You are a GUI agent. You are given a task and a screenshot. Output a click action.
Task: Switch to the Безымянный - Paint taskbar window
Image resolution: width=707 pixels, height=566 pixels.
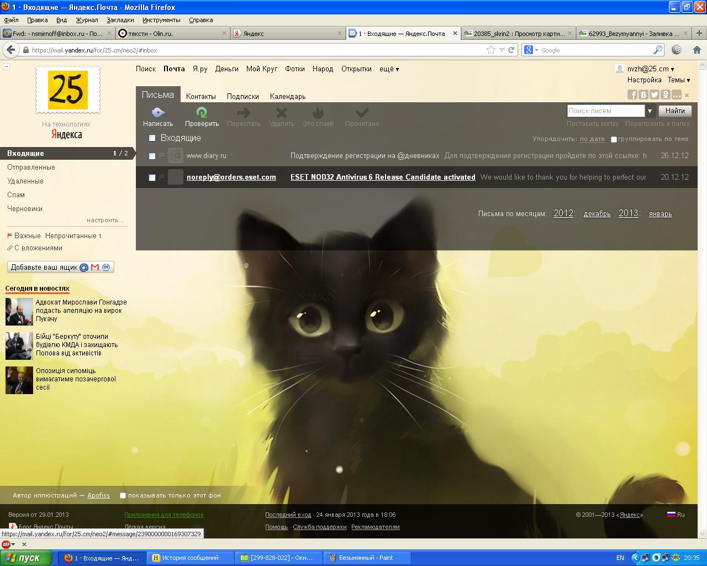(x=367, y=558)
